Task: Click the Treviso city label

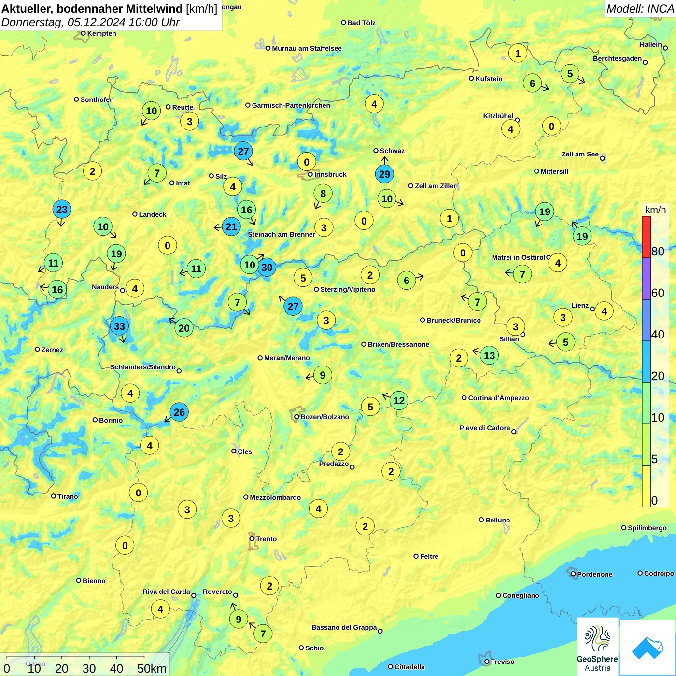Action: click(503, 662)
